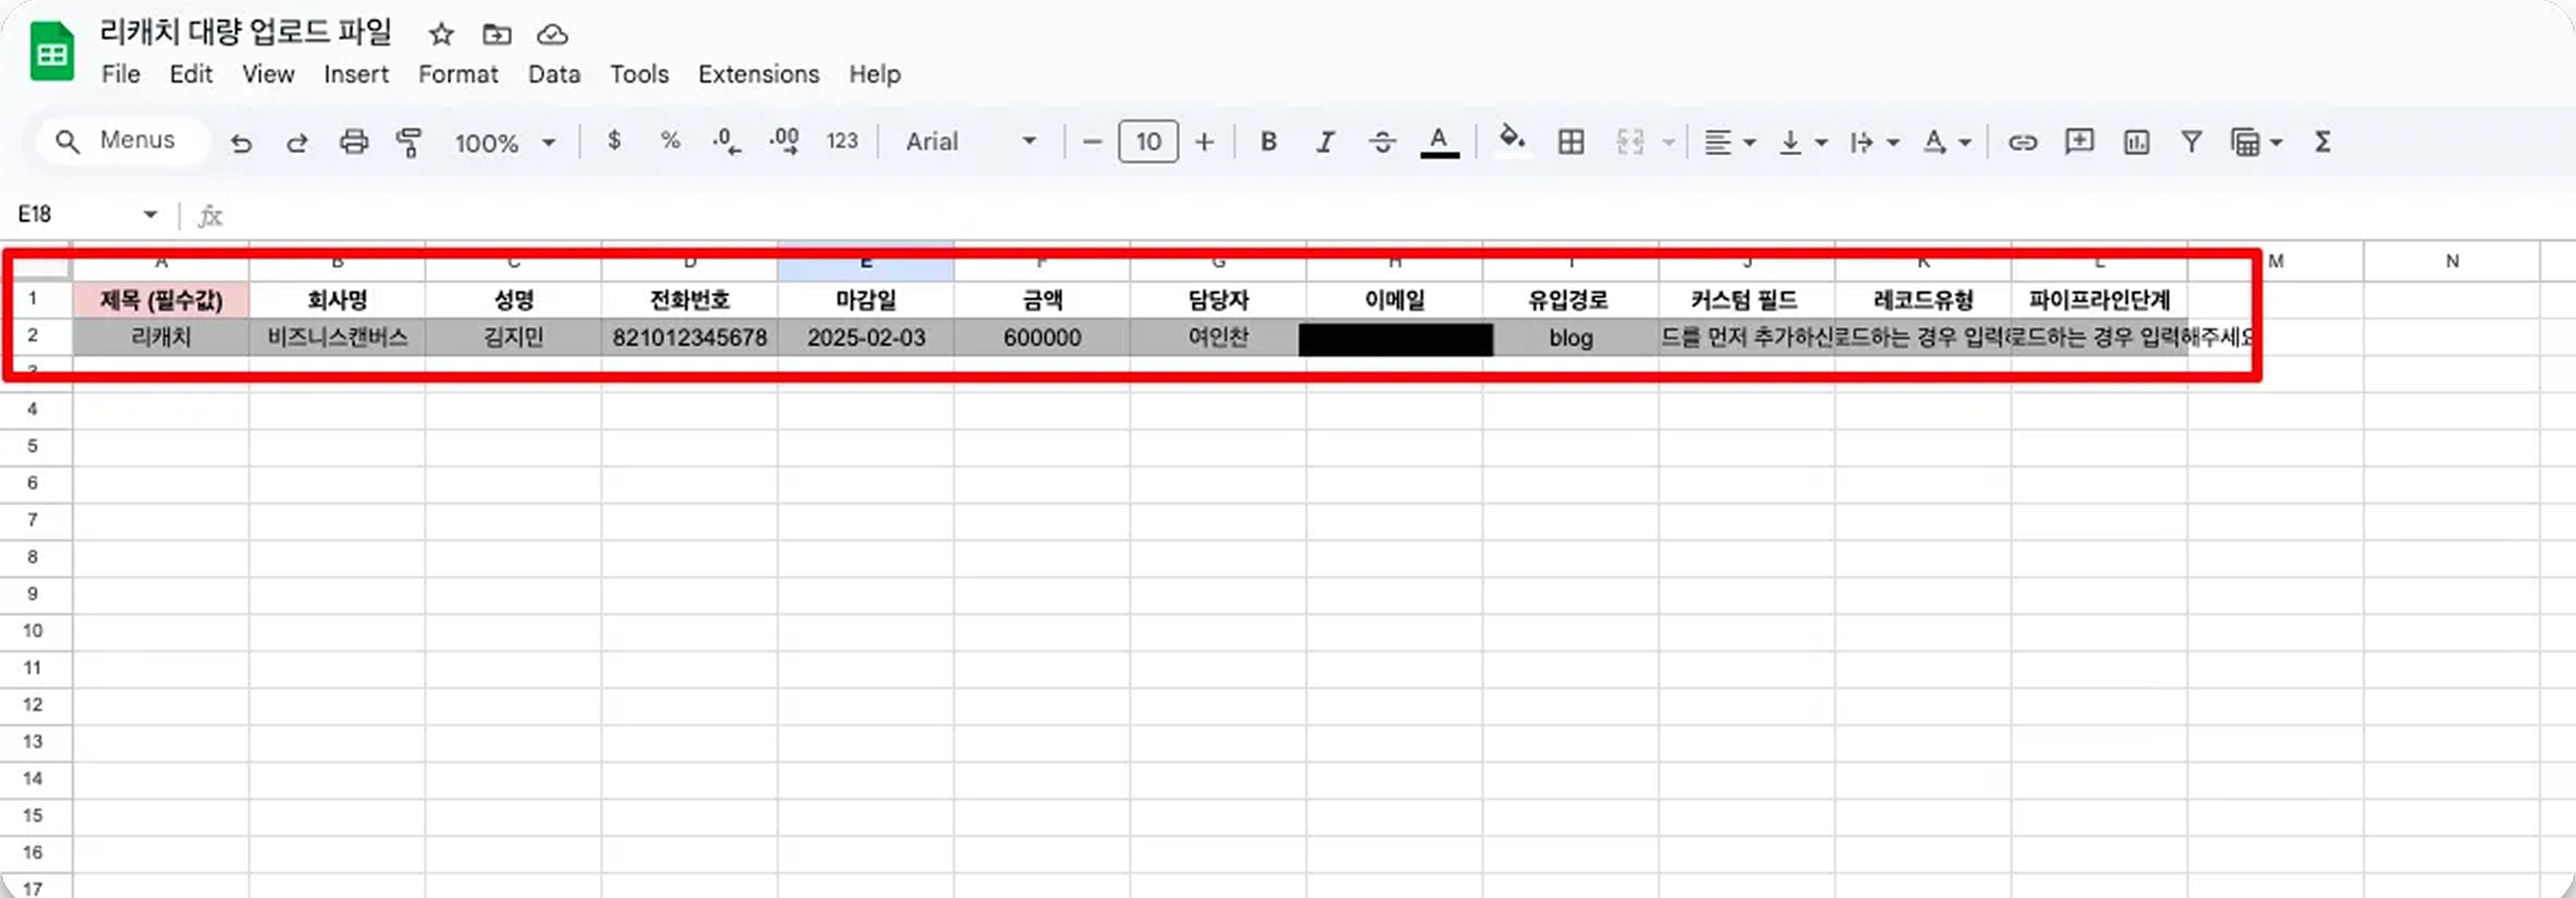Open the Arial font dropdown
This screenshot has width=2576, height=898.
click(x=970, y=142)
